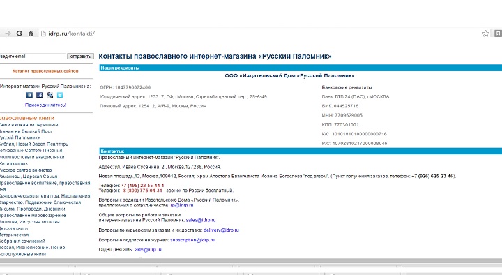
Task: Open 'Романовы, Царская Семья' category
Action: tap(29, 177)
